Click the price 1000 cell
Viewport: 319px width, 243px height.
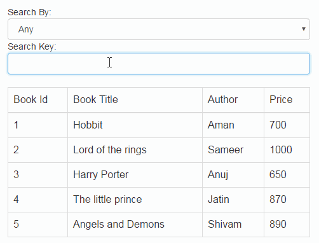pyautogui.click(x=287, y=150)
